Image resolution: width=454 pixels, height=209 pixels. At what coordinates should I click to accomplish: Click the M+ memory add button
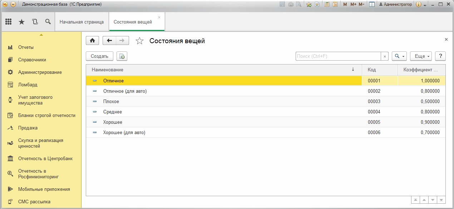[x=354, y=5]
